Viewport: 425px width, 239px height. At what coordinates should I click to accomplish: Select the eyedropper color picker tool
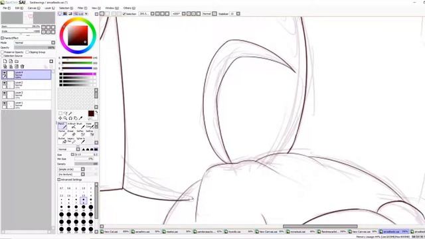pos(80,118)
